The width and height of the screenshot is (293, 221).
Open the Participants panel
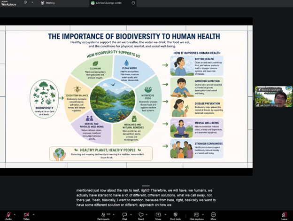(x=103, y=214)
